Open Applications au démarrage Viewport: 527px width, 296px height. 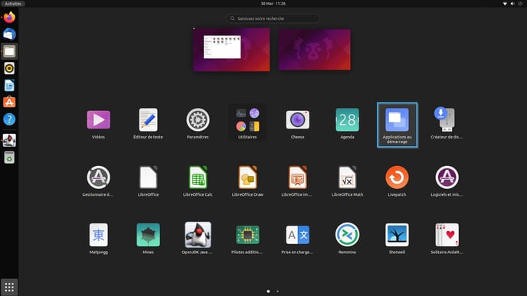(x=398, y=125)
